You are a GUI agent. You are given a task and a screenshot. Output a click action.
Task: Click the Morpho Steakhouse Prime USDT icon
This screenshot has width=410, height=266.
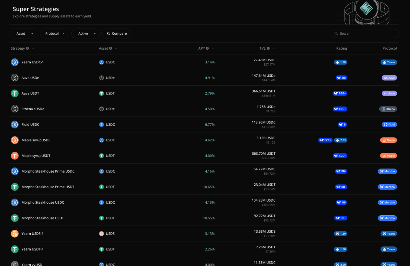(x=15, y=187)
